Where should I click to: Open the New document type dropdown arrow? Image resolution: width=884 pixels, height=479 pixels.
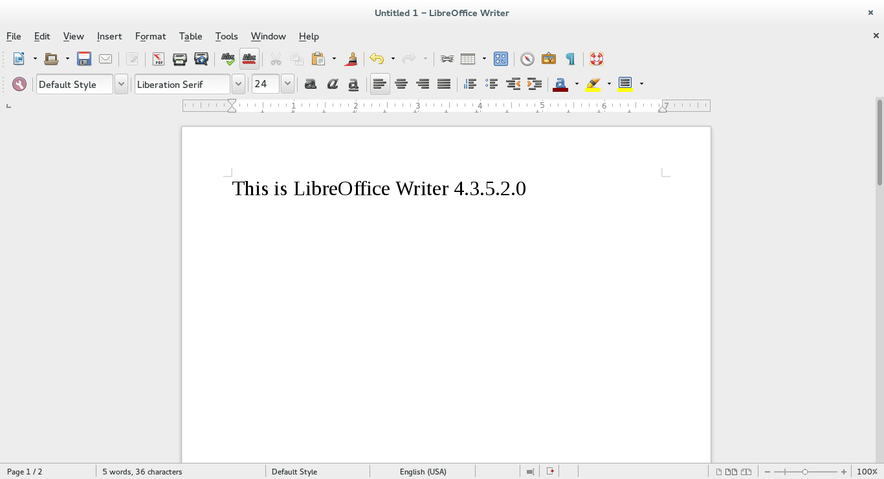pos(35,59)
